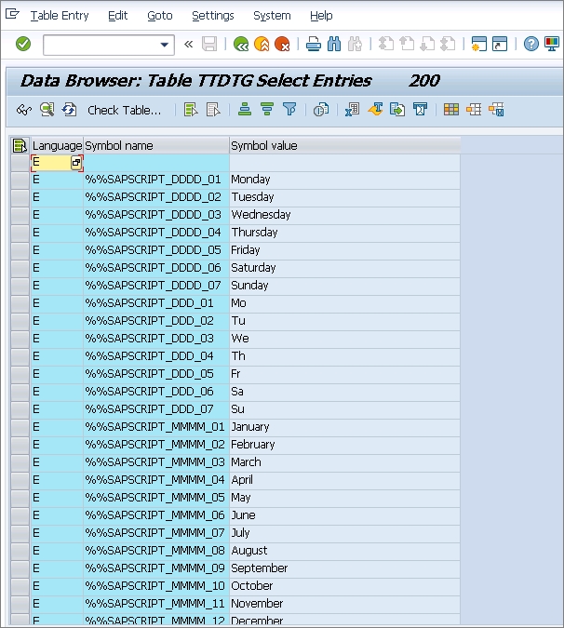Viewport: 564px width, 628px height.
Task: Open the System menu
Action: pos(272,16)
